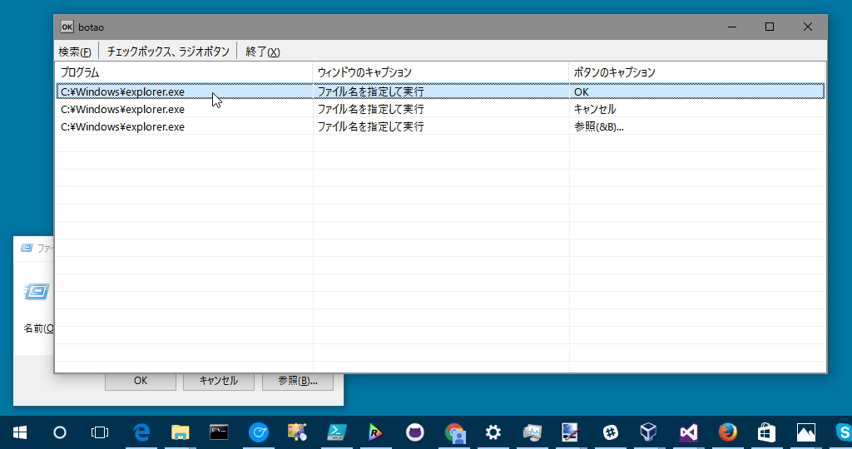
Task: Maximize the botao window
Action: [770, 27]
